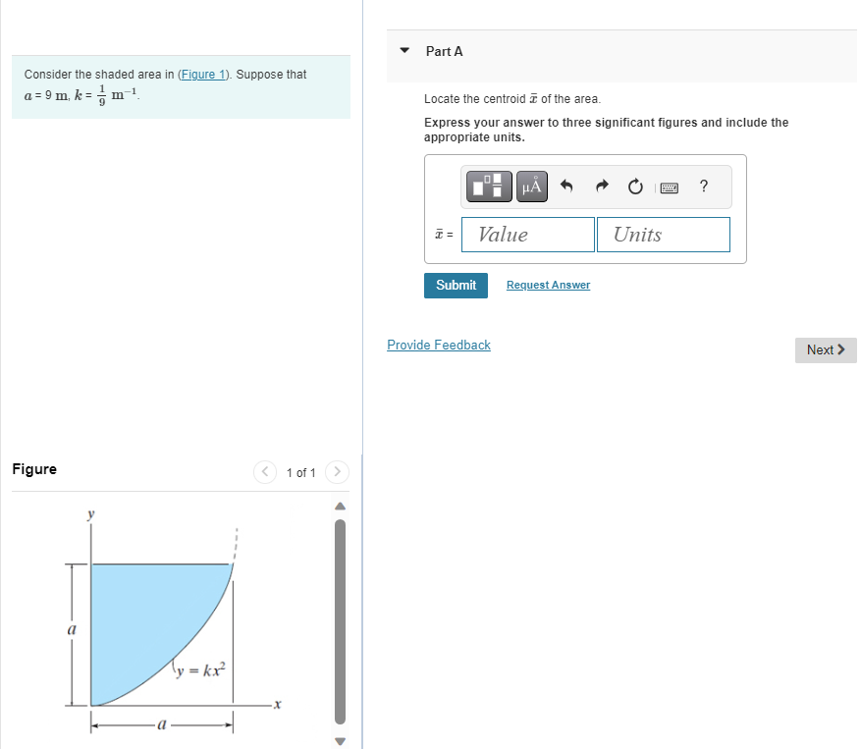
Task: Click the redo arrow in answer toolbar
Action: 600,186
